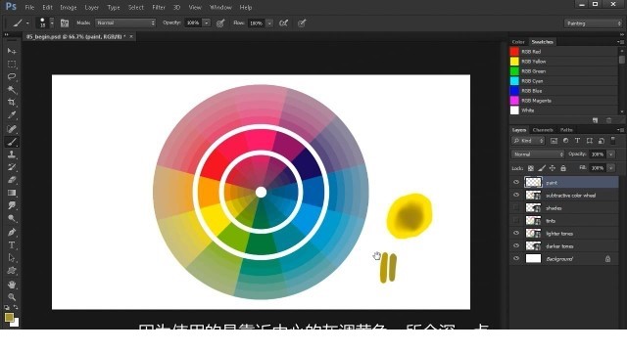This screenshot has width=627, height=352.
Task: Lock image pixels brush icon
Action: click(x=542, y=168)
